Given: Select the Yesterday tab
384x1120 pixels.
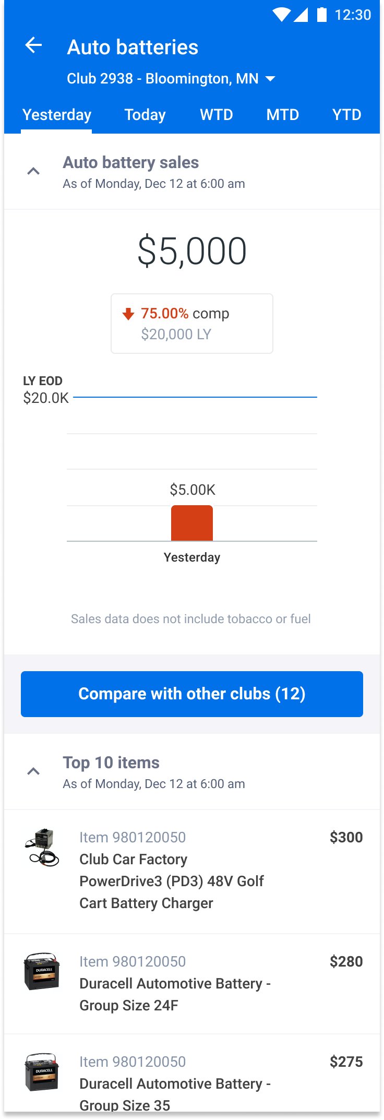Looking at the screenshot, I should 57,115.
